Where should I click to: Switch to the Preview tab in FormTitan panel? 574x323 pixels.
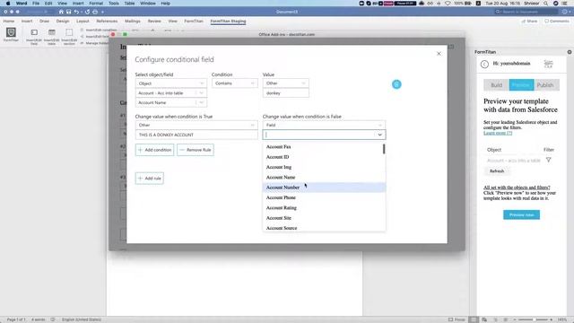pos(521,85)
